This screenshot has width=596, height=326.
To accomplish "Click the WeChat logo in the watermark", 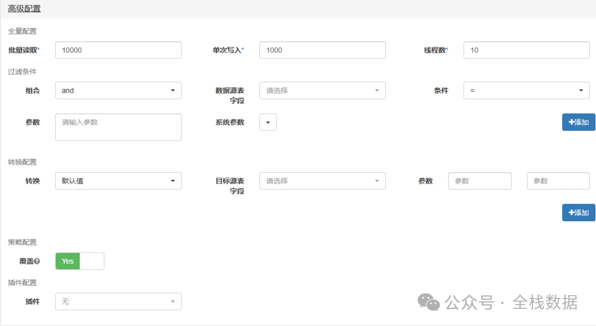I will pyautogui.click(x=428, y=302).
